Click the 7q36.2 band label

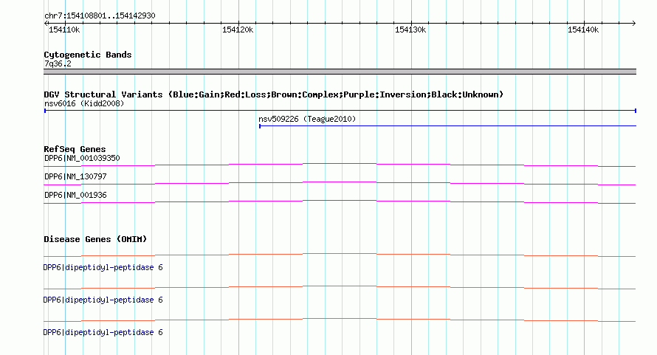58,63
